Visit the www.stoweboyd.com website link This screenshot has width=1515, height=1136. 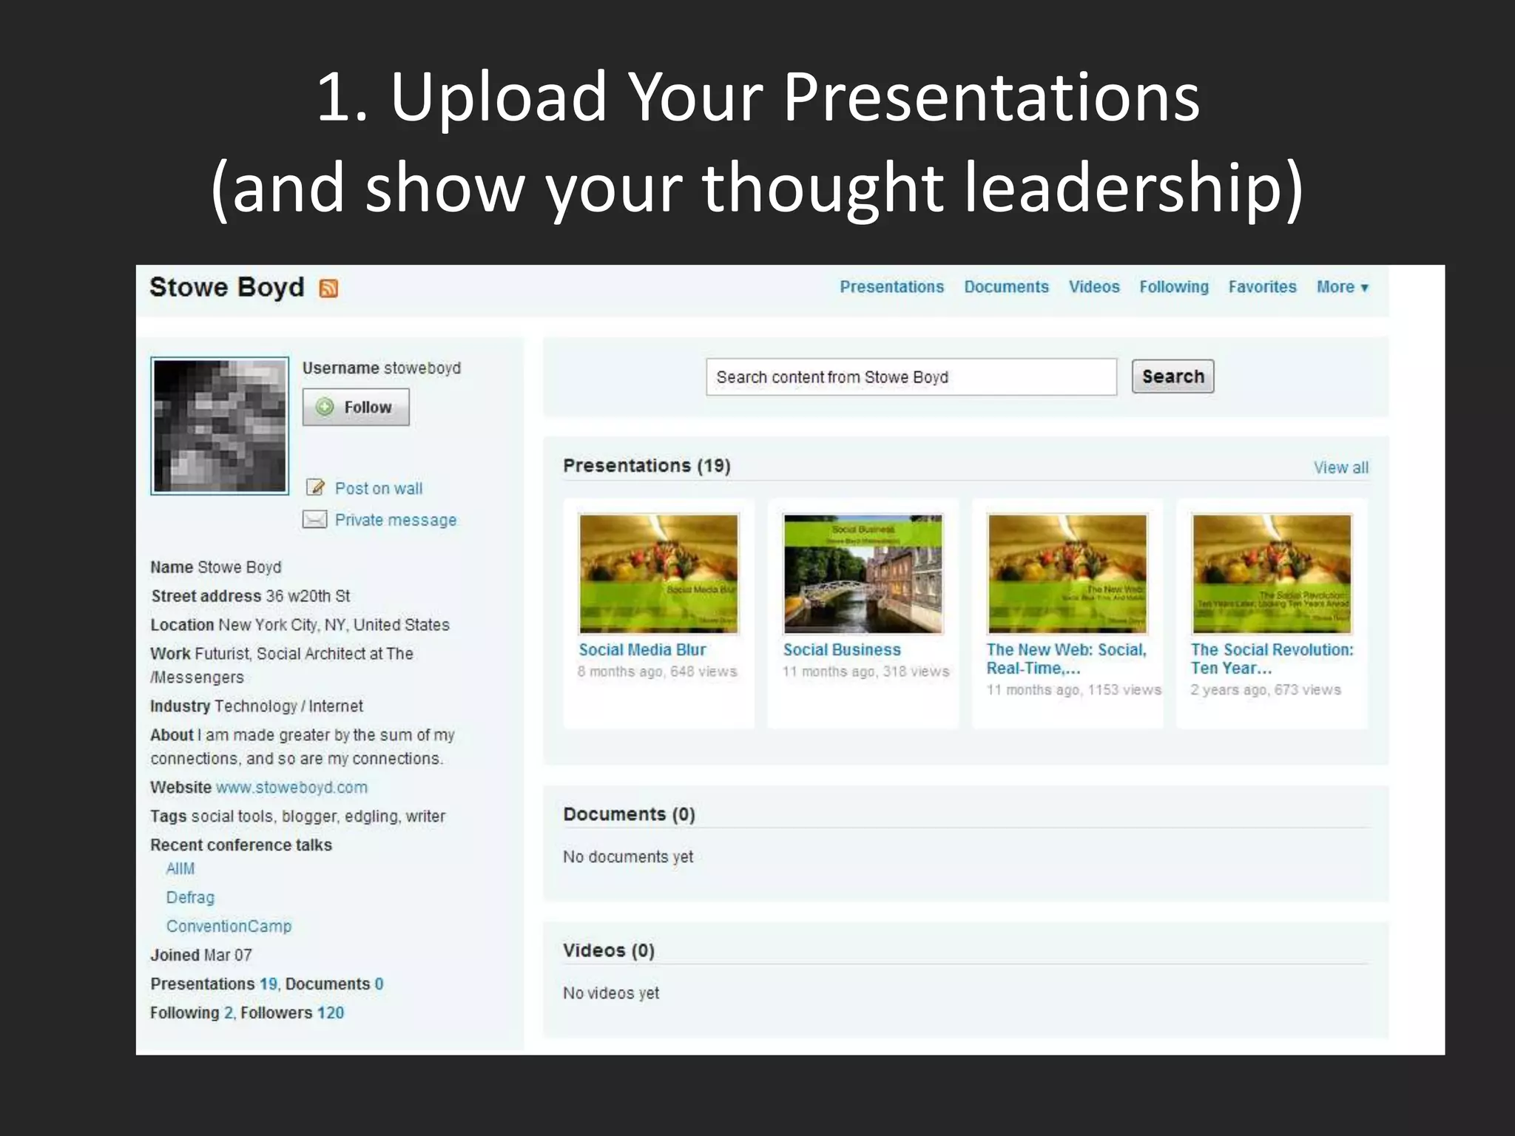(291, 788)
